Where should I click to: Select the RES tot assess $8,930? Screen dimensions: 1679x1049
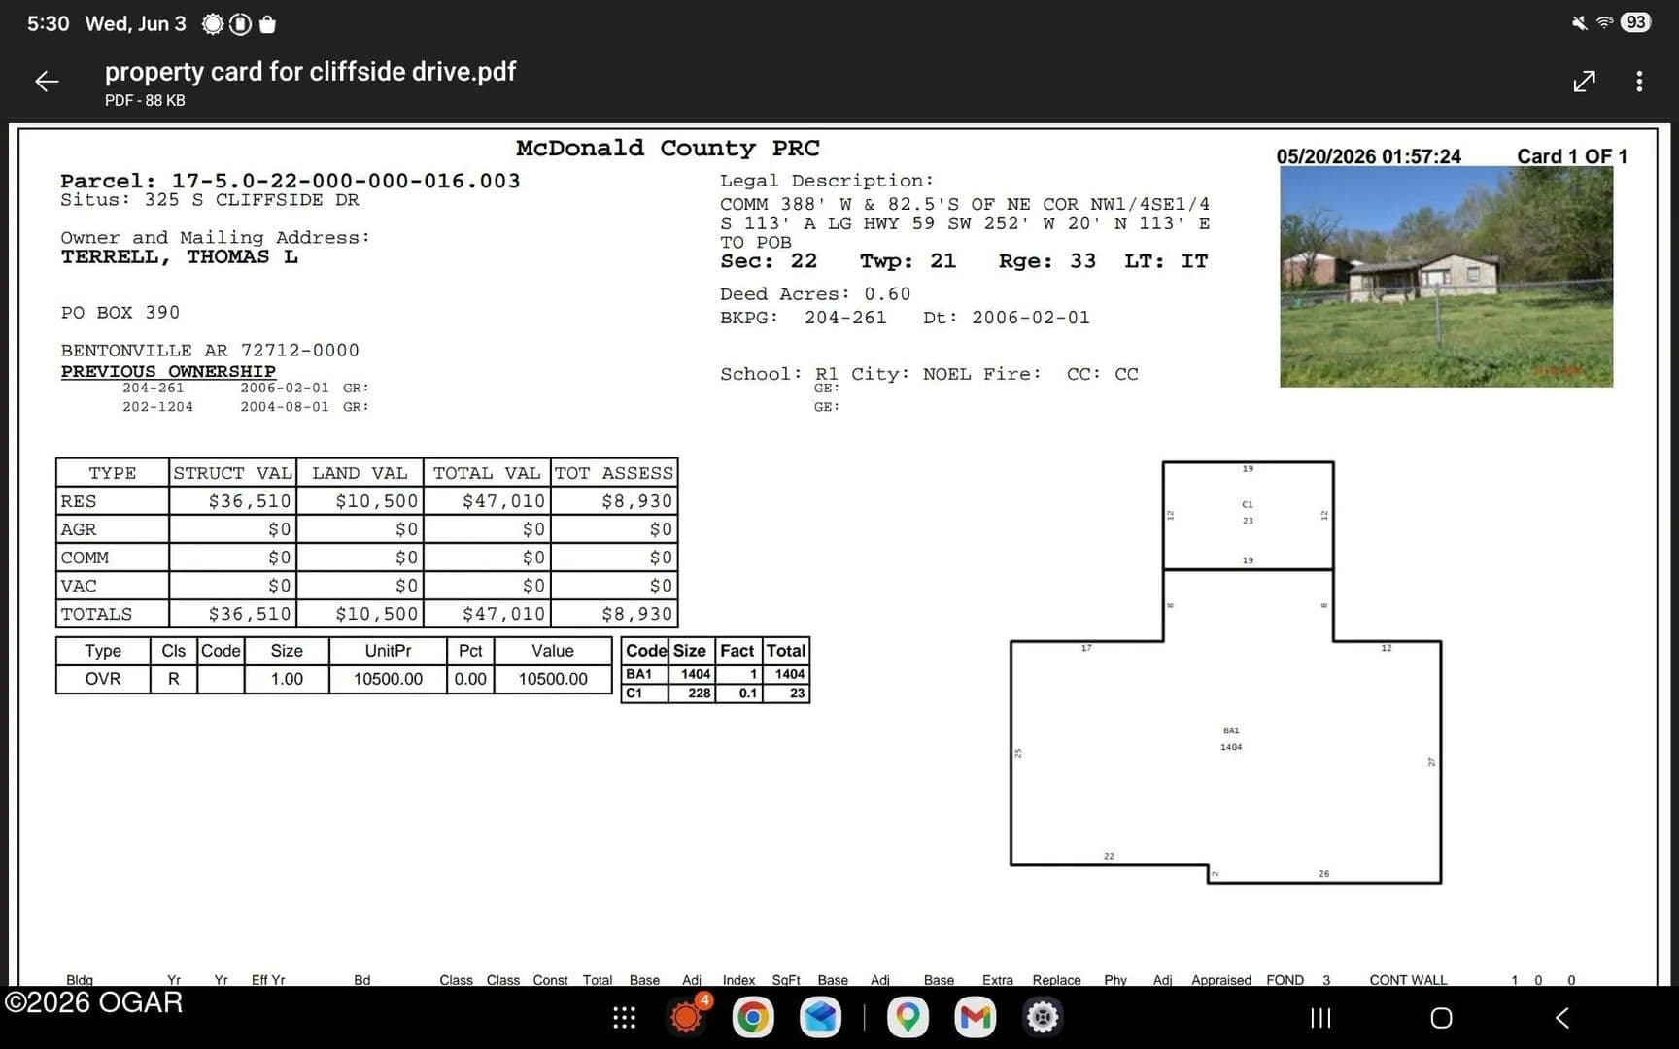click(637, 501)
